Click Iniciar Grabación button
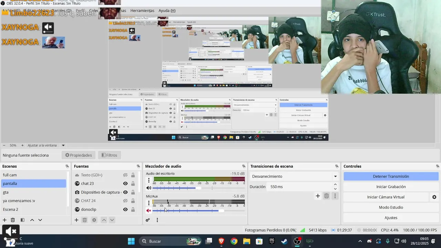Viewport: 441px width, 248px height. pyautogui.click(x=391, y=187)
